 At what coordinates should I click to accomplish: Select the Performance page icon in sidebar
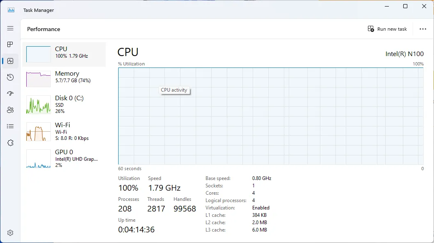pyautogui.click(x=10, y=61)
